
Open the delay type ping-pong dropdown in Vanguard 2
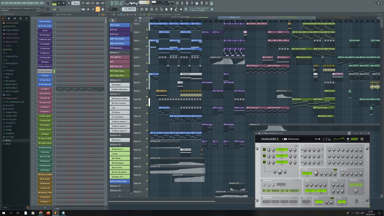[x=310, y=191]
